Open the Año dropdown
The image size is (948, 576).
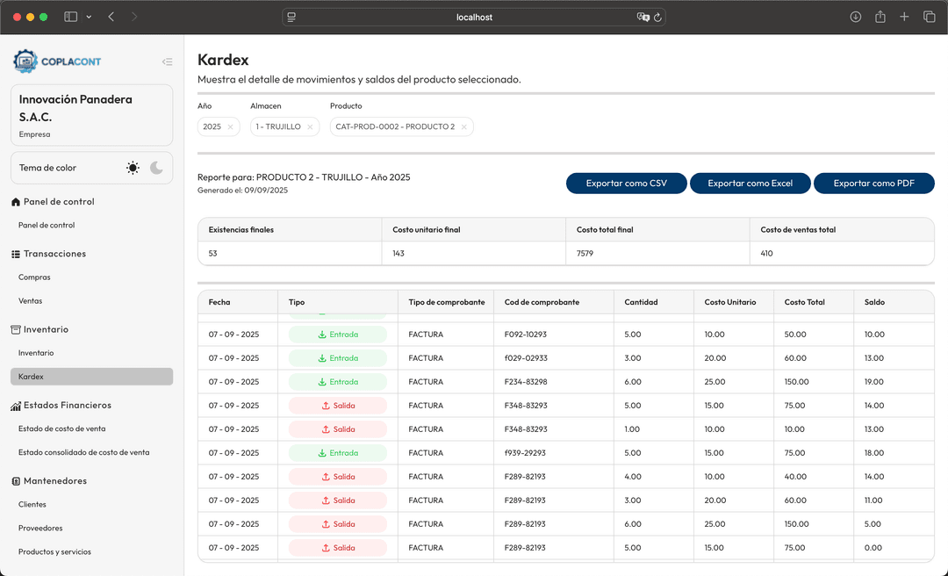click(x=212, y=127)
